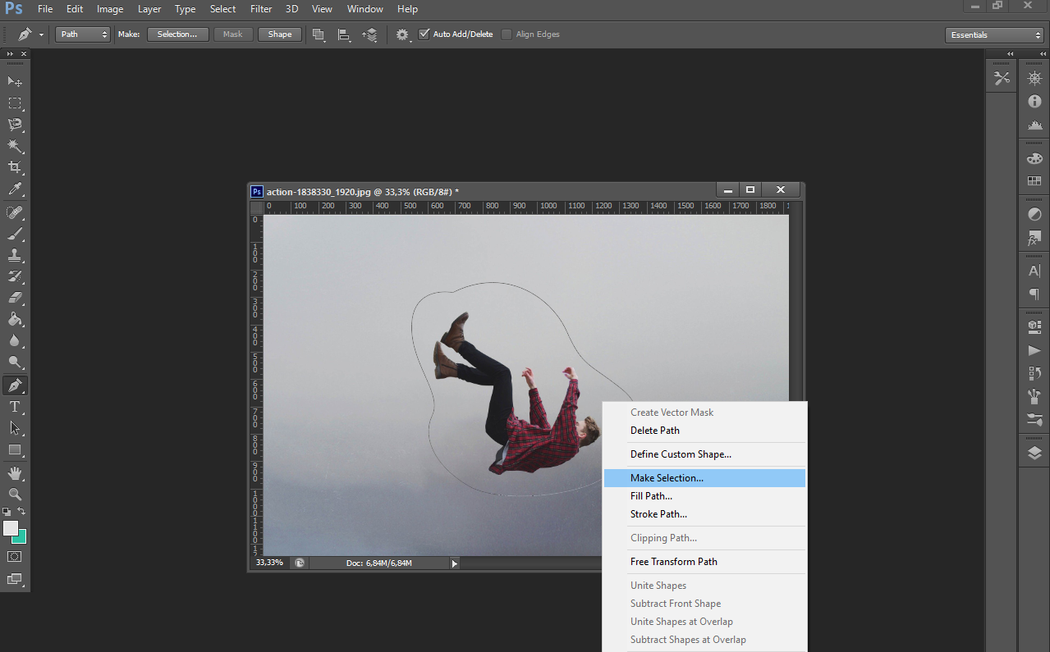This screenshot has width=1050, height=652.
Task: Open the Adjustments panel icon
Action: 1034,215
